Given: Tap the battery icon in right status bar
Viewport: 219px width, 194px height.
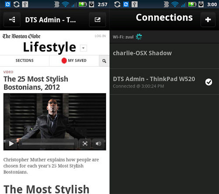Looking at the screenshot, I should pyautogui.click(x=192, y=4).
